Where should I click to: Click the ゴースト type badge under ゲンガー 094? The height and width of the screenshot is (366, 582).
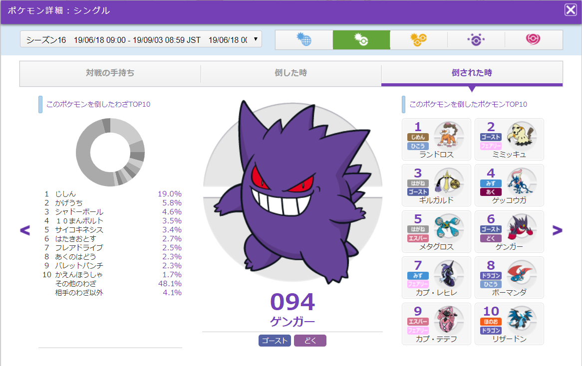click(275, 341)
